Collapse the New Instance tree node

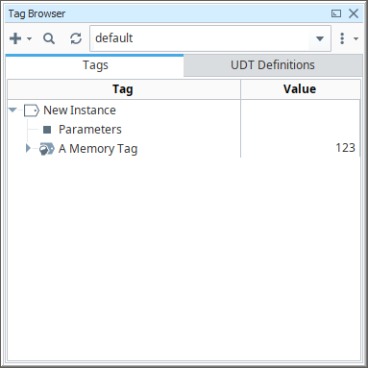point(12,110)
